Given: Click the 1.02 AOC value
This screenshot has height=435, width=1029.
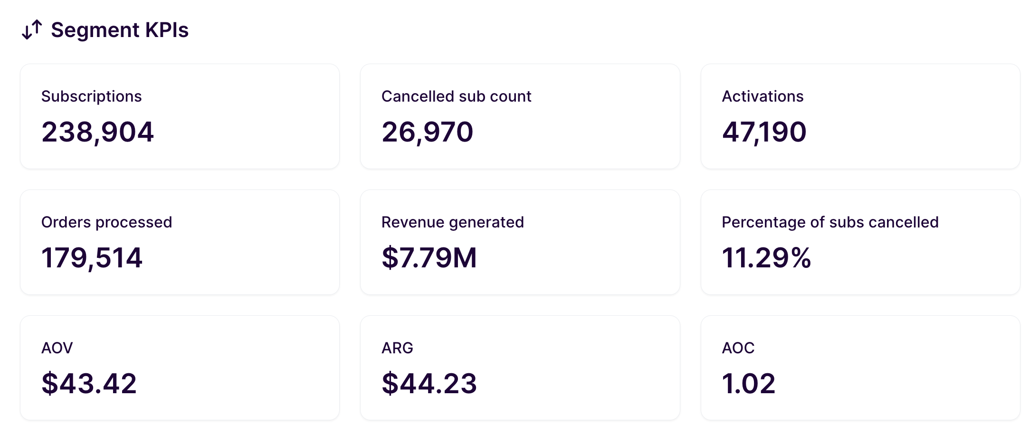Looking at the screenshot, I should click(748, 383).
